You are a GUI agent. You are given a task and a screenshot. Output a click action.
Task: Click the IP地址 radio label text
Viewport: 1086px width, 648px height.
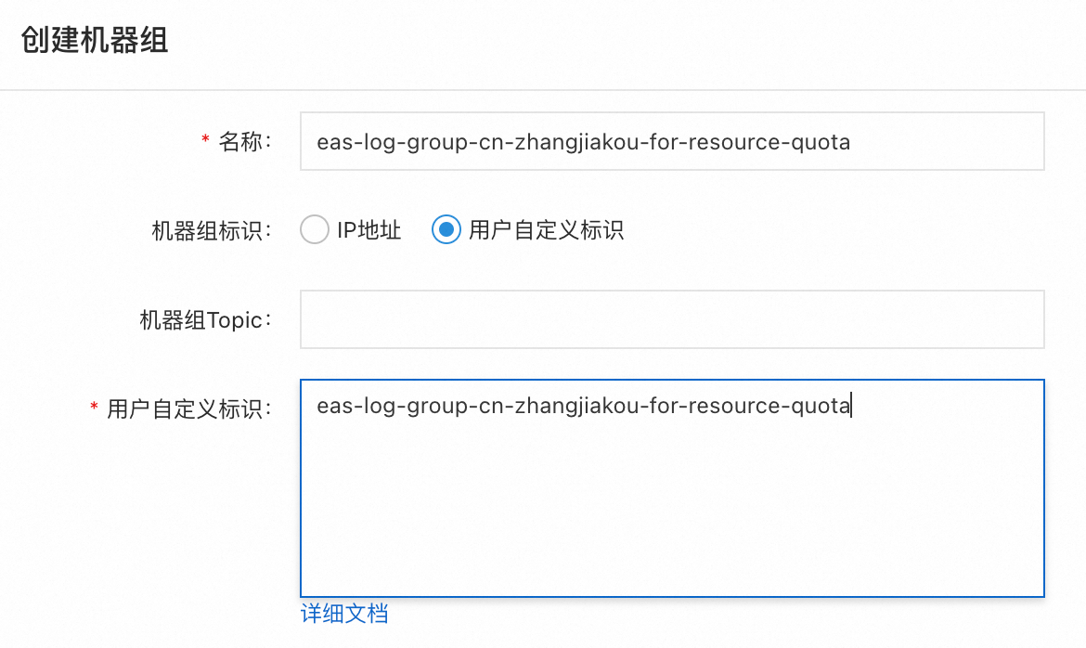coord(368,230)
